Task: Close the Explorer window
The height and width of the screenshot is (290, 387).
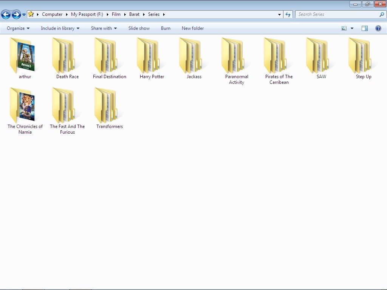Action: pos(380,4)
